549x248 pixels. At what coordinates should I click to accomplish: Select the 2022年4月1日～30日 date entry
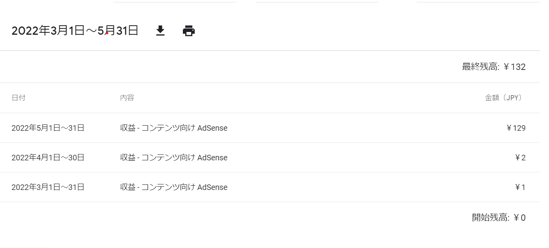[48, 158]
